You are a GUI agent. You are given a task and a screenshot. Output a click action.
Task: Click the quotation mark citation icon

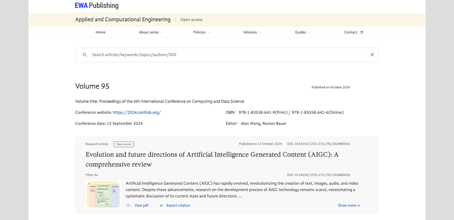coord(161,205)
